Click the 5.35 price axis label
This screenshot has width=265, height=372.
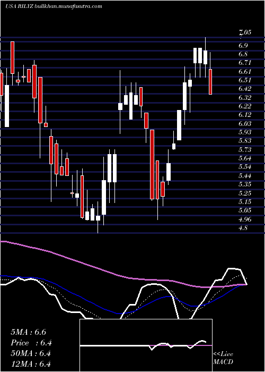pos(244,184)
